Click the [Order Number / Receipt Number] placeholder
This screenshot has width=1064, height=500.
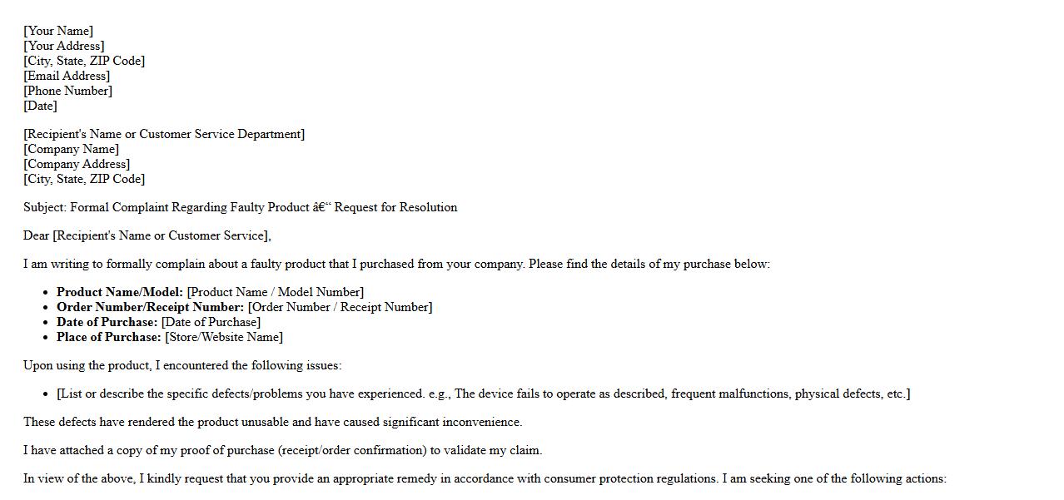click(x=340, y=307)
